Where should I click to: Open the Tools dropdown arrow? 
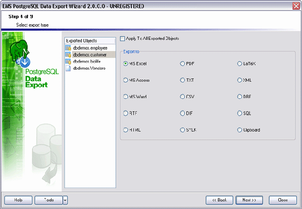[65, 200]
